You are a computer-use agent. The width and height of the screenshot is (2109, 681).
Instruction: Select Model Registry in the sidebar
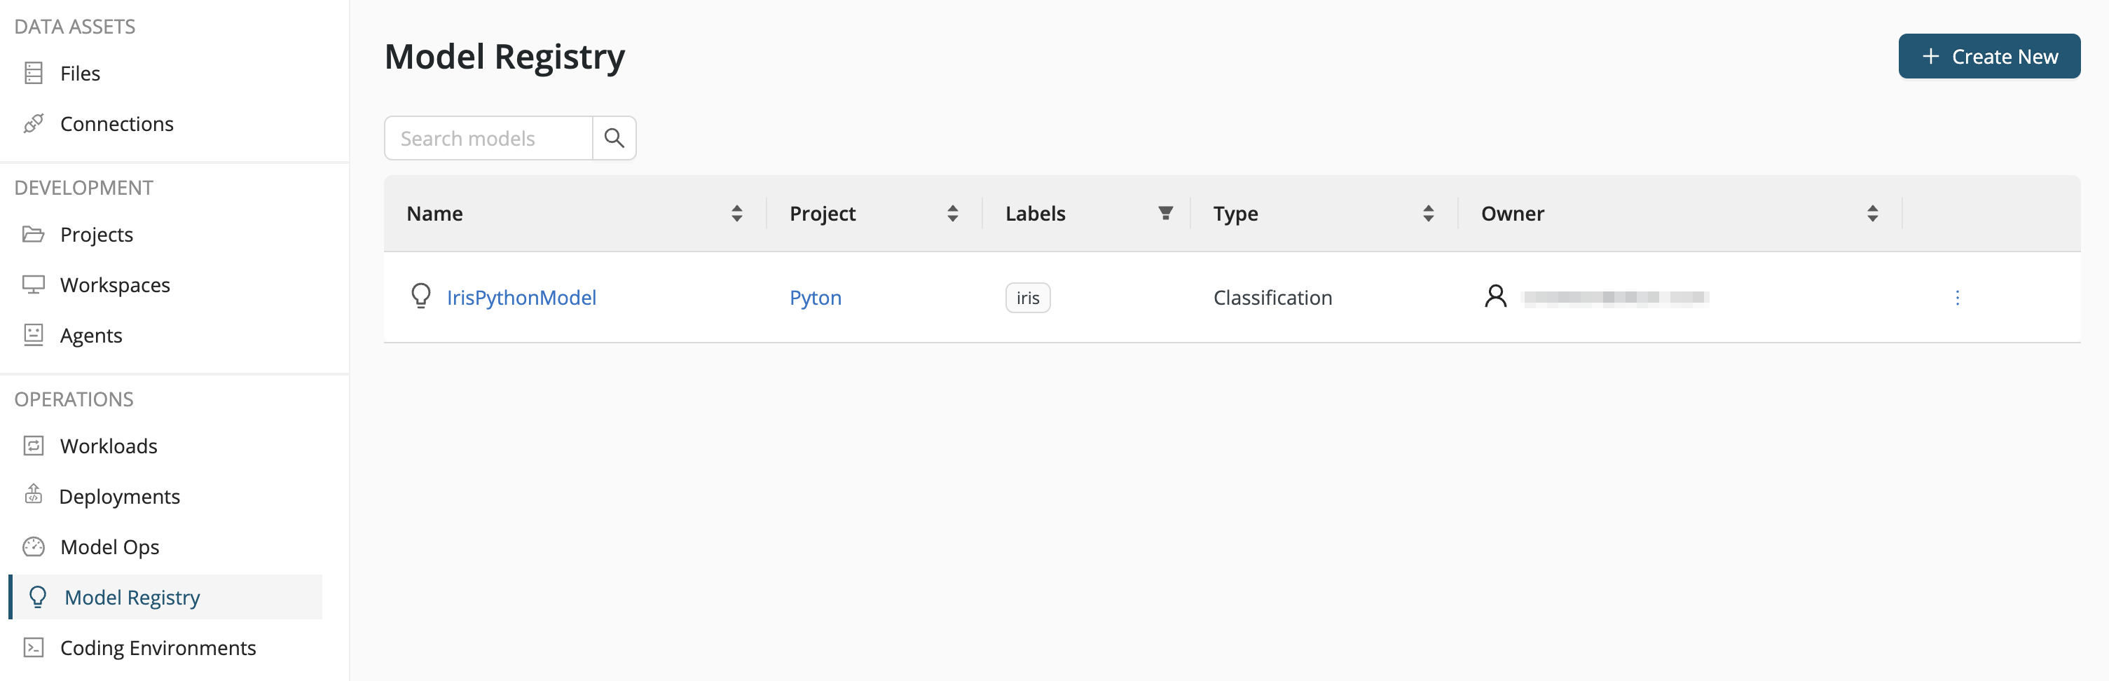[132, 598]
